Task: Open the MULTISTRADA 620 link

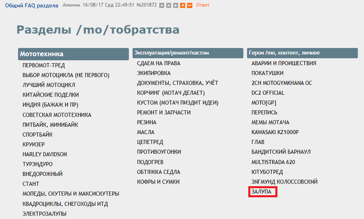Action: coord(273,162)
